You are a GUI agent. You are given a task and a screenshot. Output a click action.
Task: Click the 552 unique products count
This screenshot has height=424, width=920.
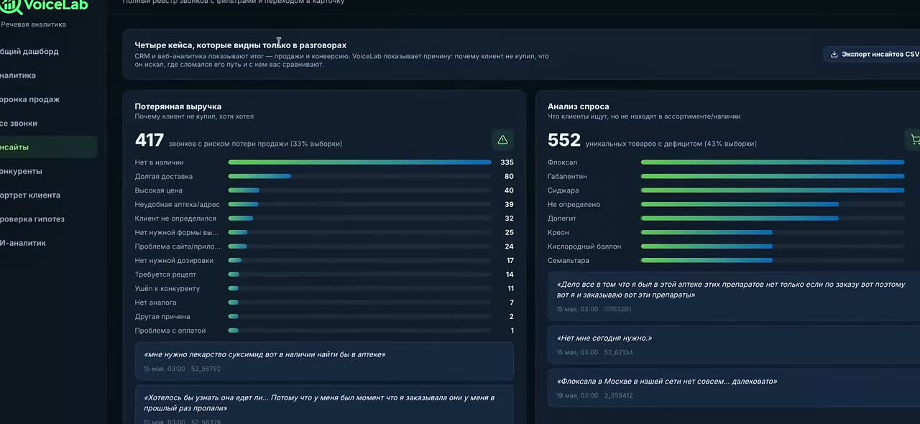pyautogui.click(x=564, y=140)
